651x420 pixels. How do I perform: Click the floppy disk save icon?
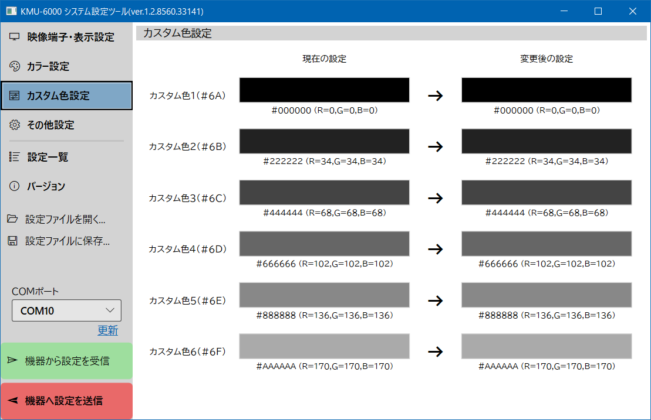click(x=12, y=241)
